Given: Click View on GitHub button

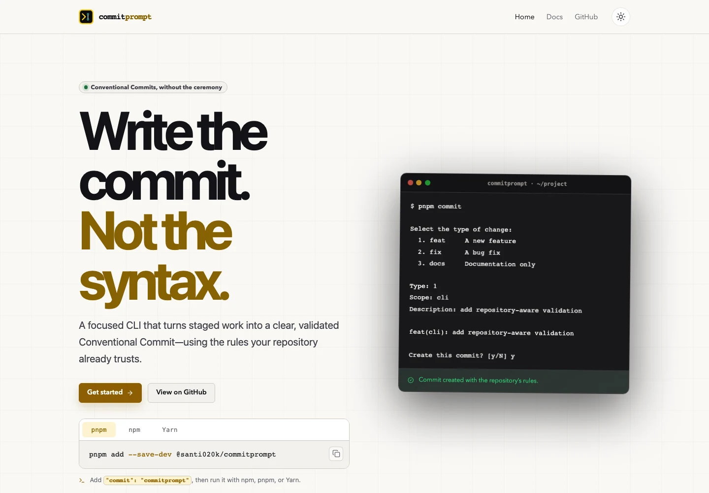Looking at the screenshot, I should point(181,393).
